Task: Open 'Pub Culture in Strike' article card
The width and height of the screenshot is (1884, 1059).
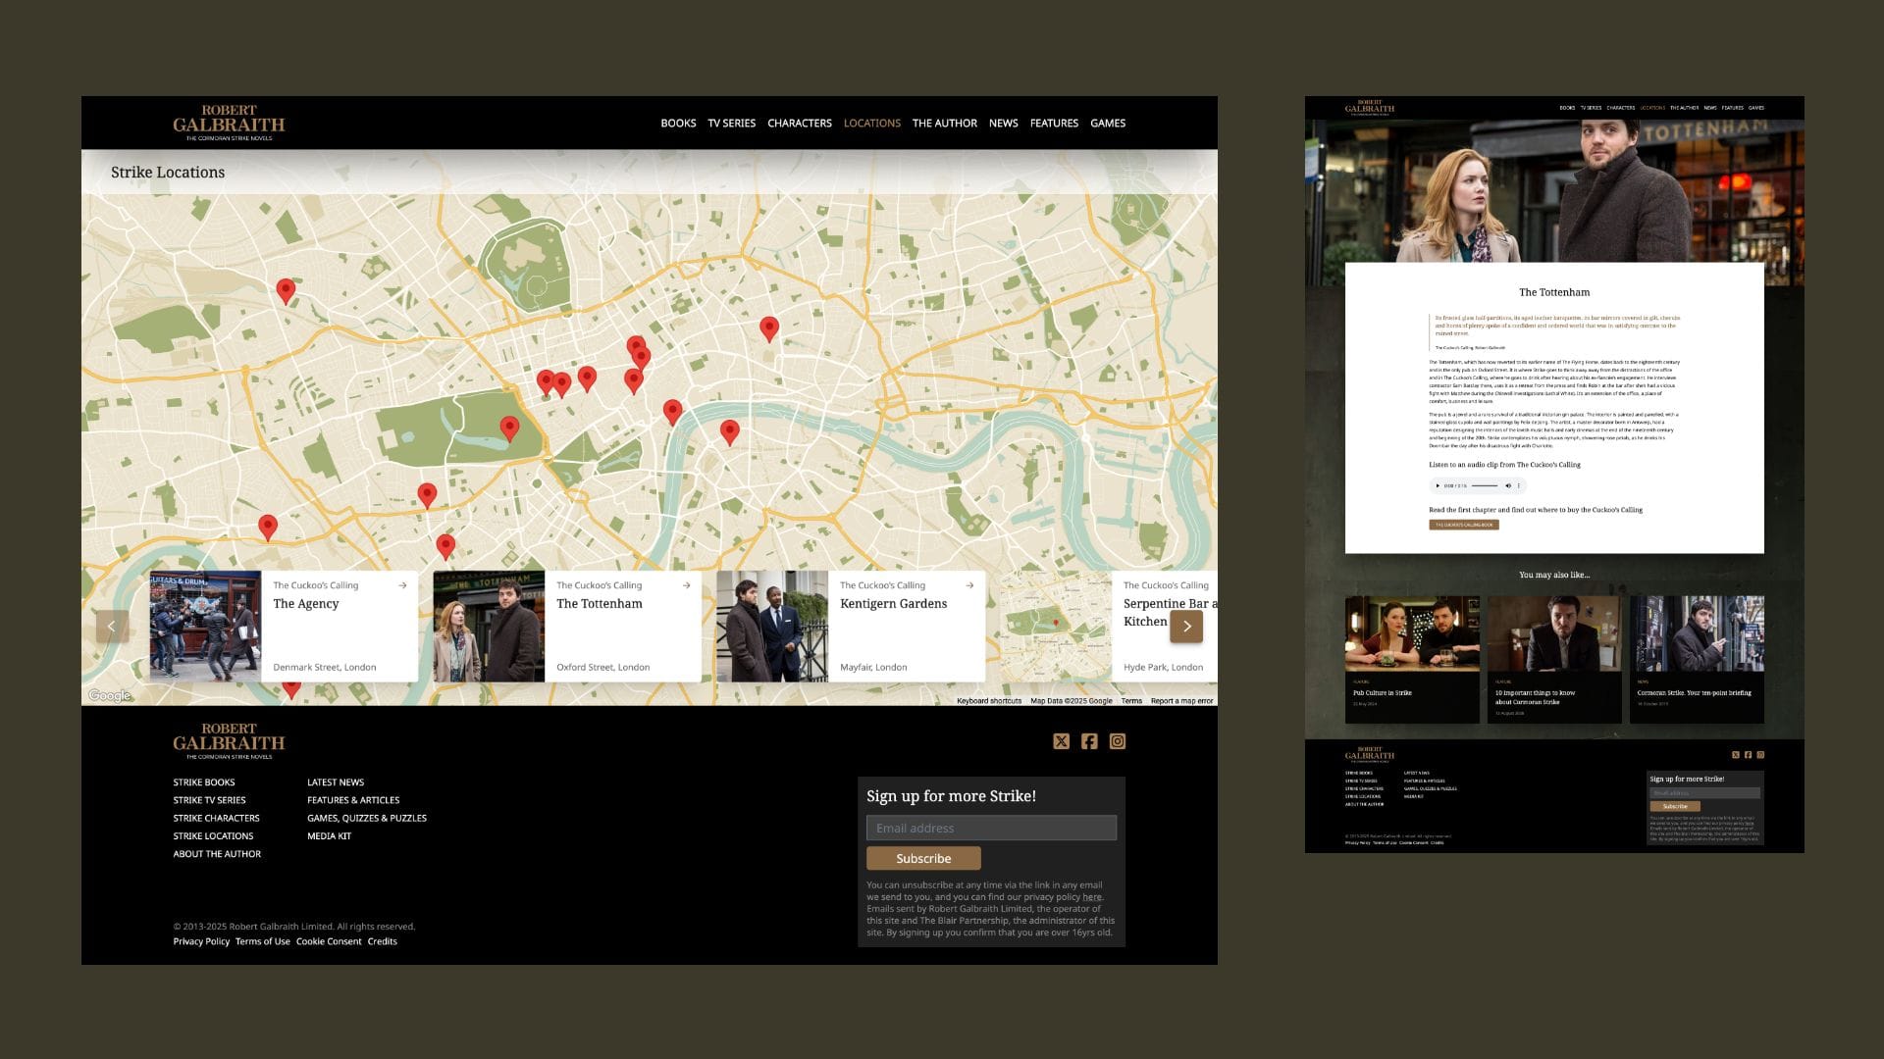Action: (1412, 659)
